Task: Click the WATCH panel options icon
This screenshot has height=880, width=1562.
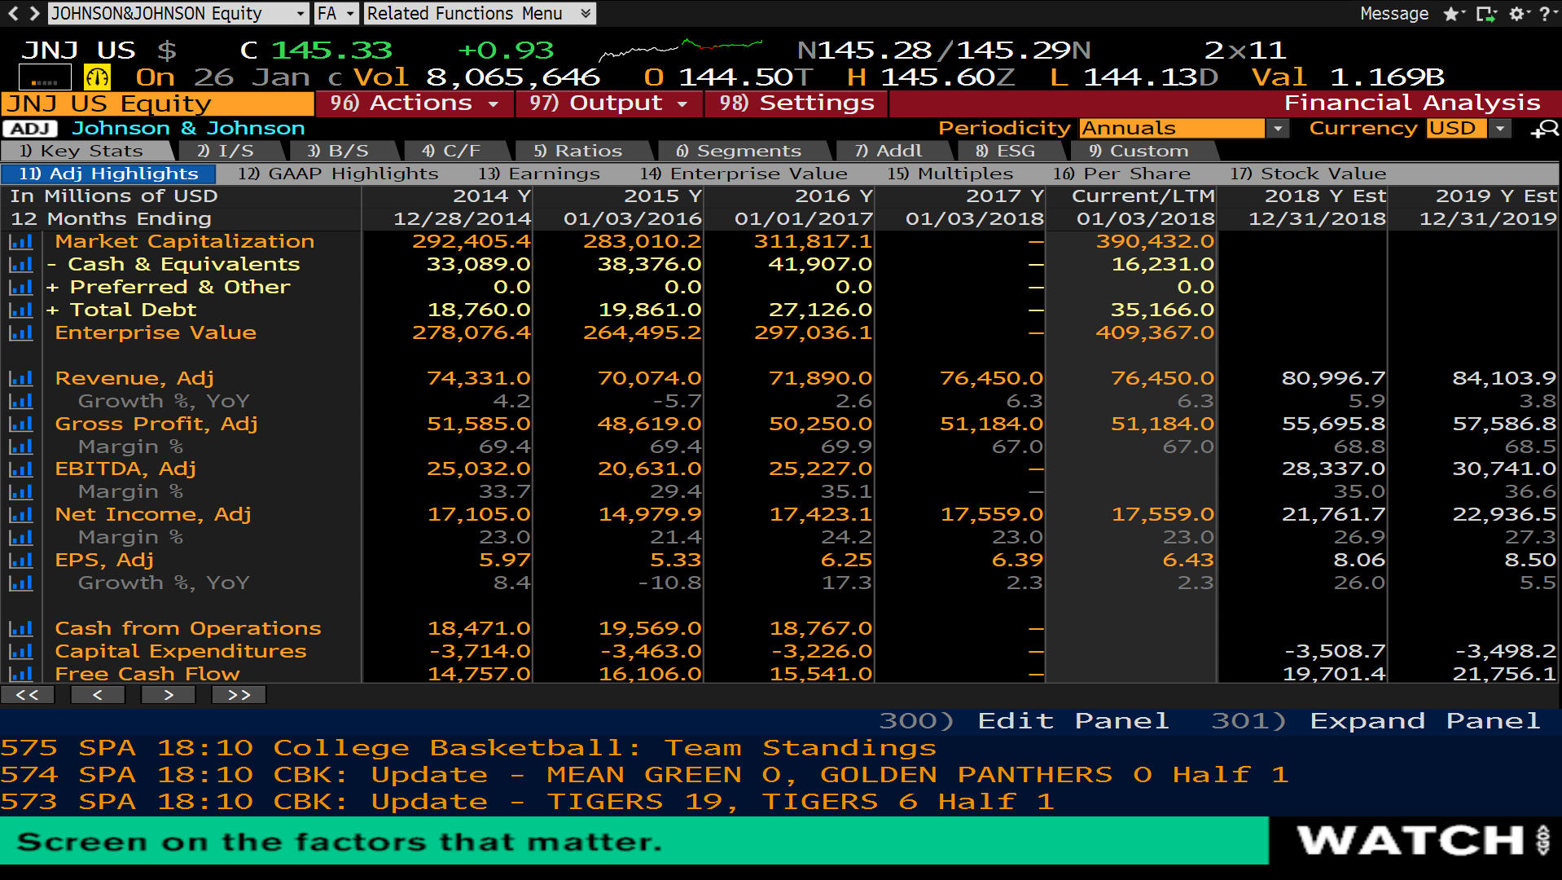Action: coord(1542,840)
